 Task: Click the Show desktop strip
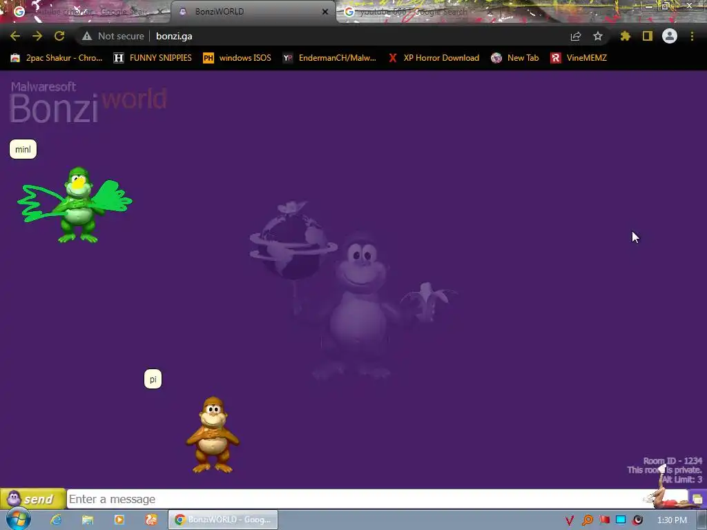click(x=702, y=520)
